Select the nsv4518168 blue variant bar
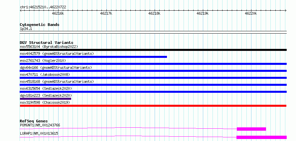The image size is (296, 141). (x=153, y=85)
